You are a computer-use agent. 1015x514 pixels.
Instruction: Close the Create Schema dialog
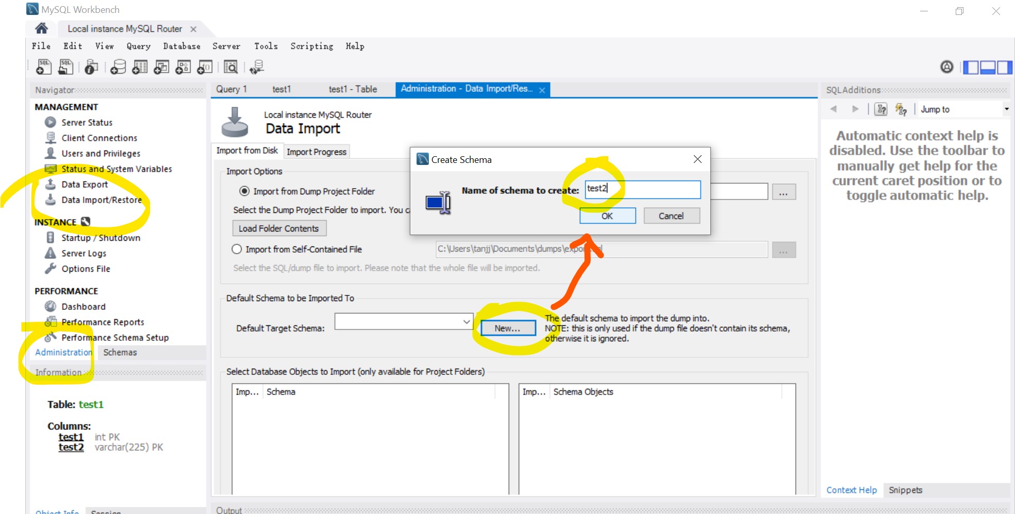click(x=697, y=159)
